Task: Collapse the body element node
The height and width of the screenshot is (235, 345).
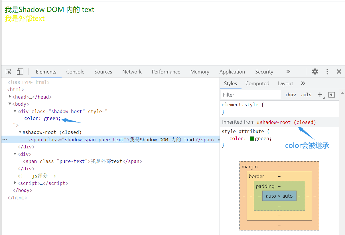Action: click(10, 104)
